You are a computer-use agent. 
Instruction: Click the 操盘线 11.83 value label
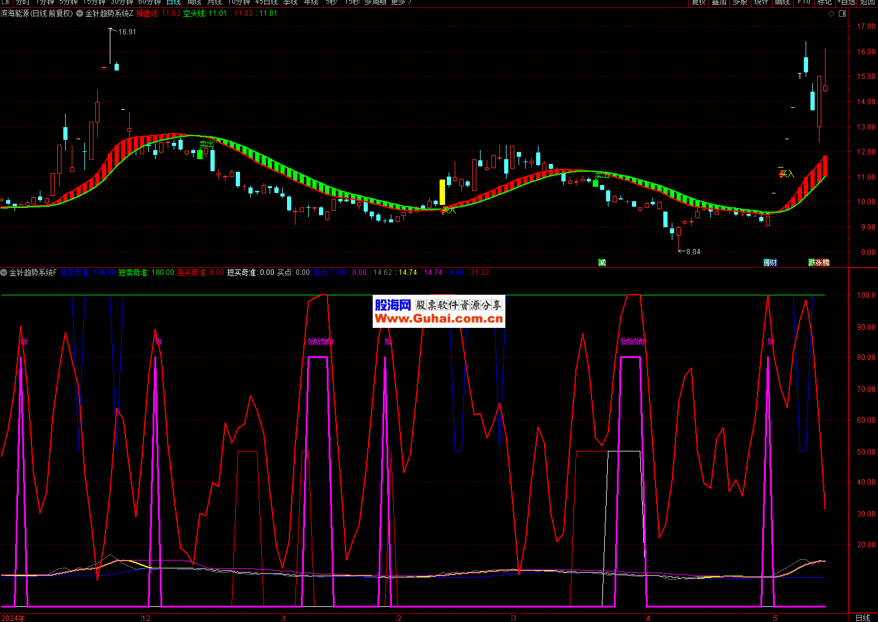coord(158,13)
